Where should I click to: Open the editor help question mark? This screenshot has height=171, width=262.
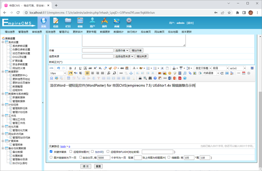coord(155,78)
